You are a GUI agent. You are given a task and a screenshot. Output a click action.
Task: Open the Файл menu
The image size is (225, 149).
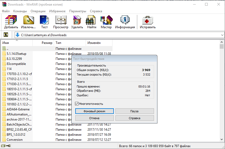pyautogui.click(x=6, y=11)
